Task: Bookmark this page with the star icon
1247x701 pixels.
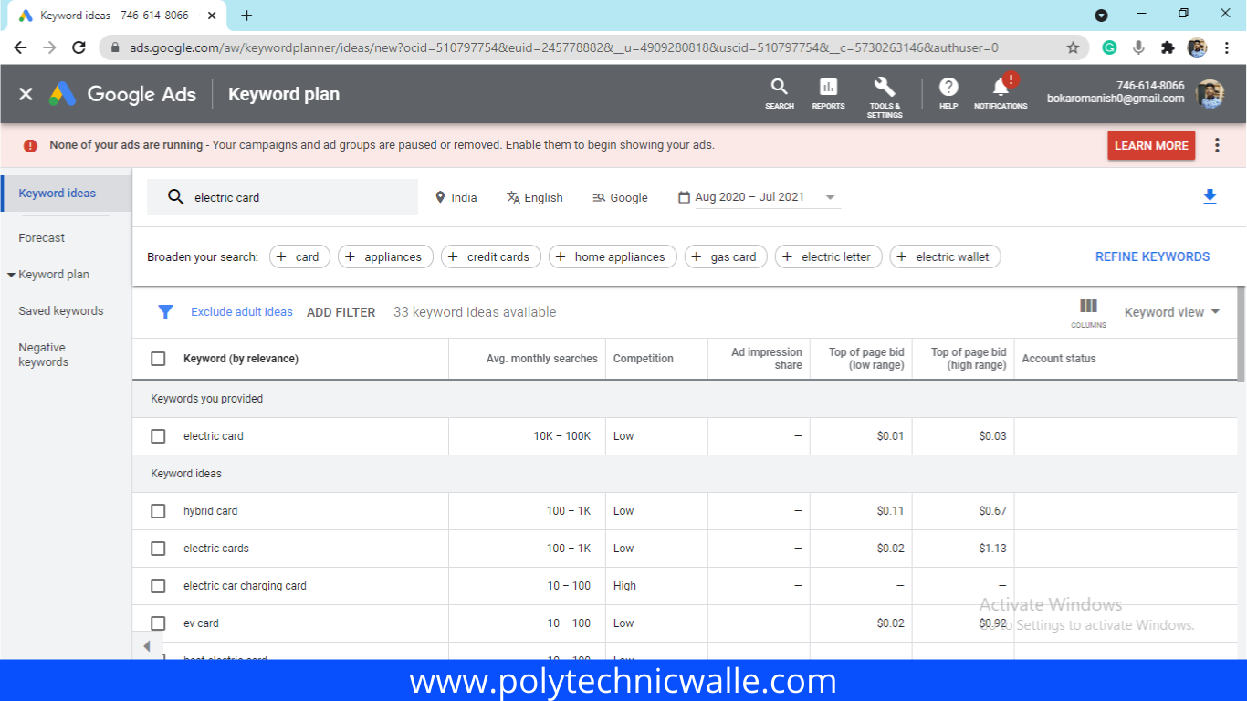Action: click(1073, 47)
